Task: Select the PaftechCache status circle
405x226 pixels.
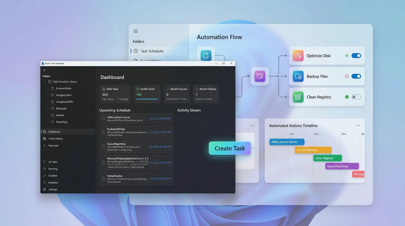Action: pyautogui.click(x=103, y=179)
